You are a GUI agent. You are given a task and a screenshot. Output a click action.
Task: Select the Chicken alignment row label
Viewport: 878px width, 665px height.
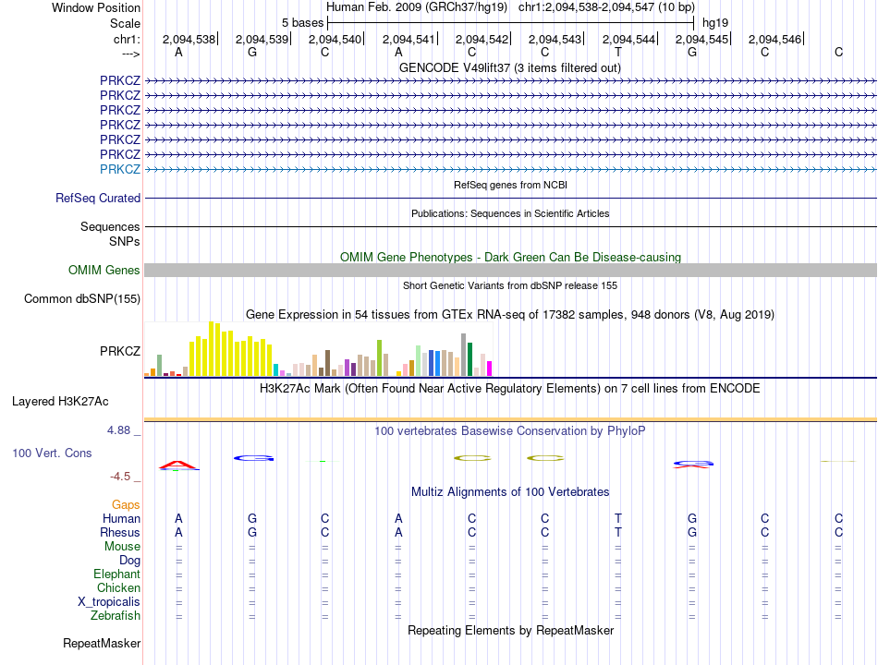click(x=118, y=588)
